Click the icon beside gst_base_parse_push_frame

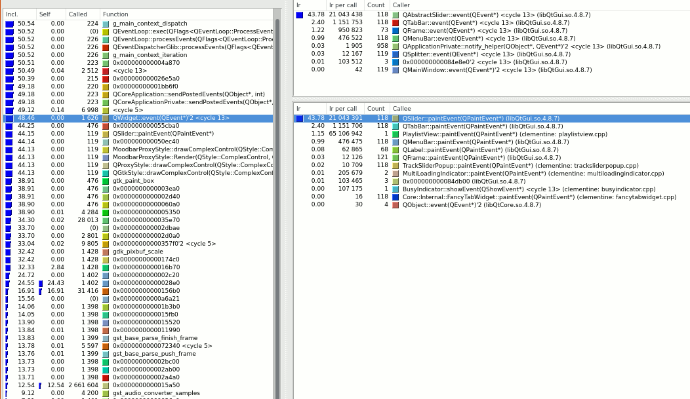click(106, 354)
